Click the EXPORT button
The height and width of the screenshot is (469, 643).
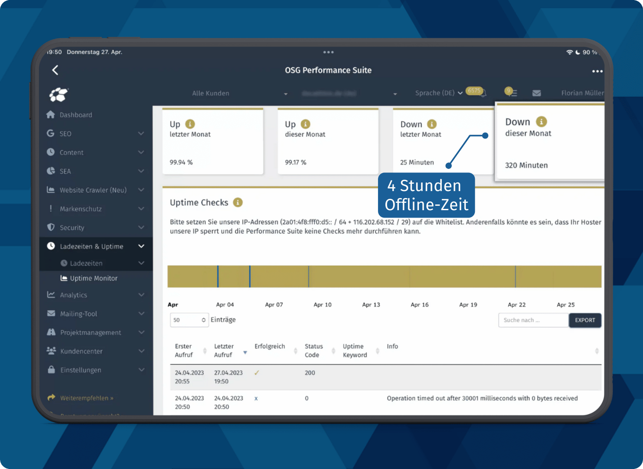585,320
